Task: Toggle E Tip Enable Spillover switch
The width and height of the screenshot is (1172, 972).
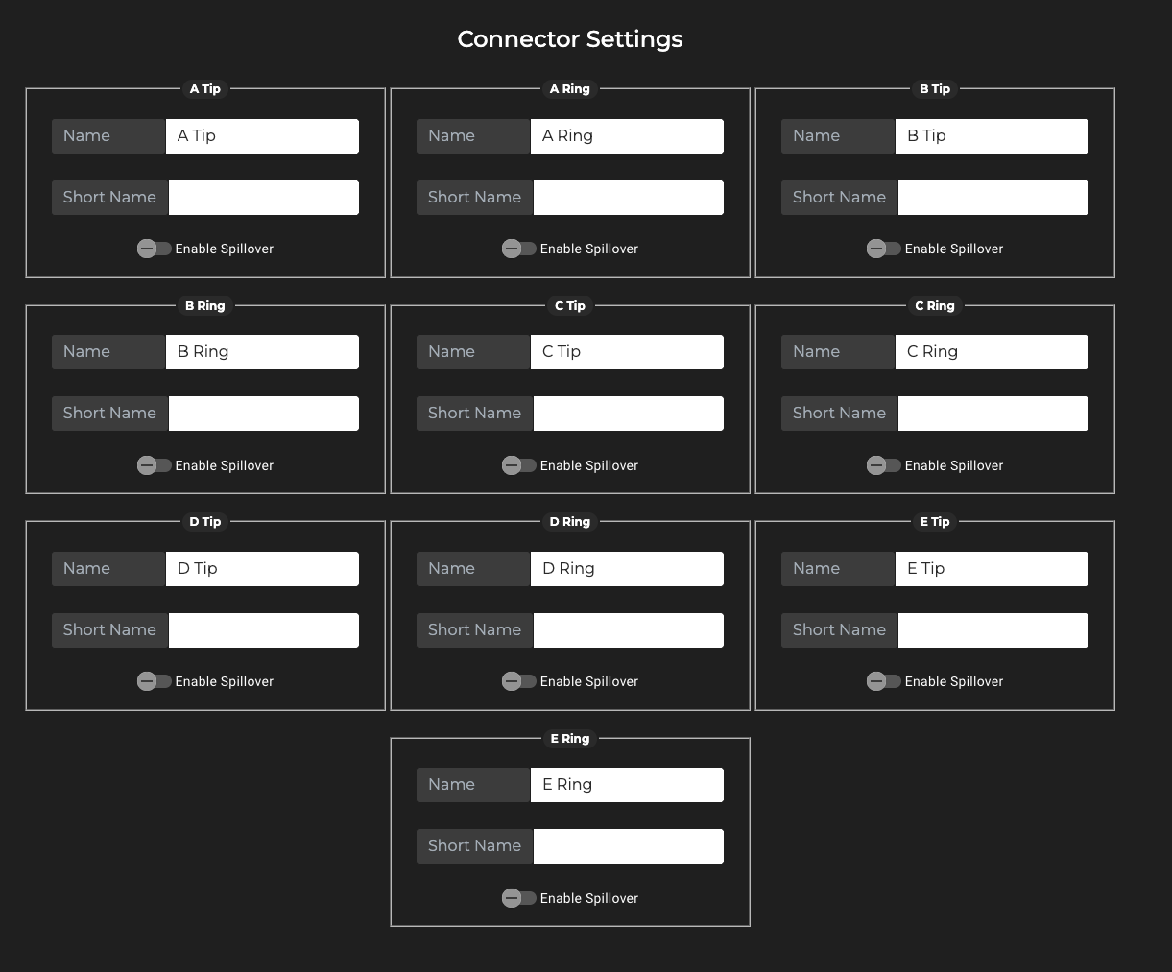Action: (x=883, y=681)
